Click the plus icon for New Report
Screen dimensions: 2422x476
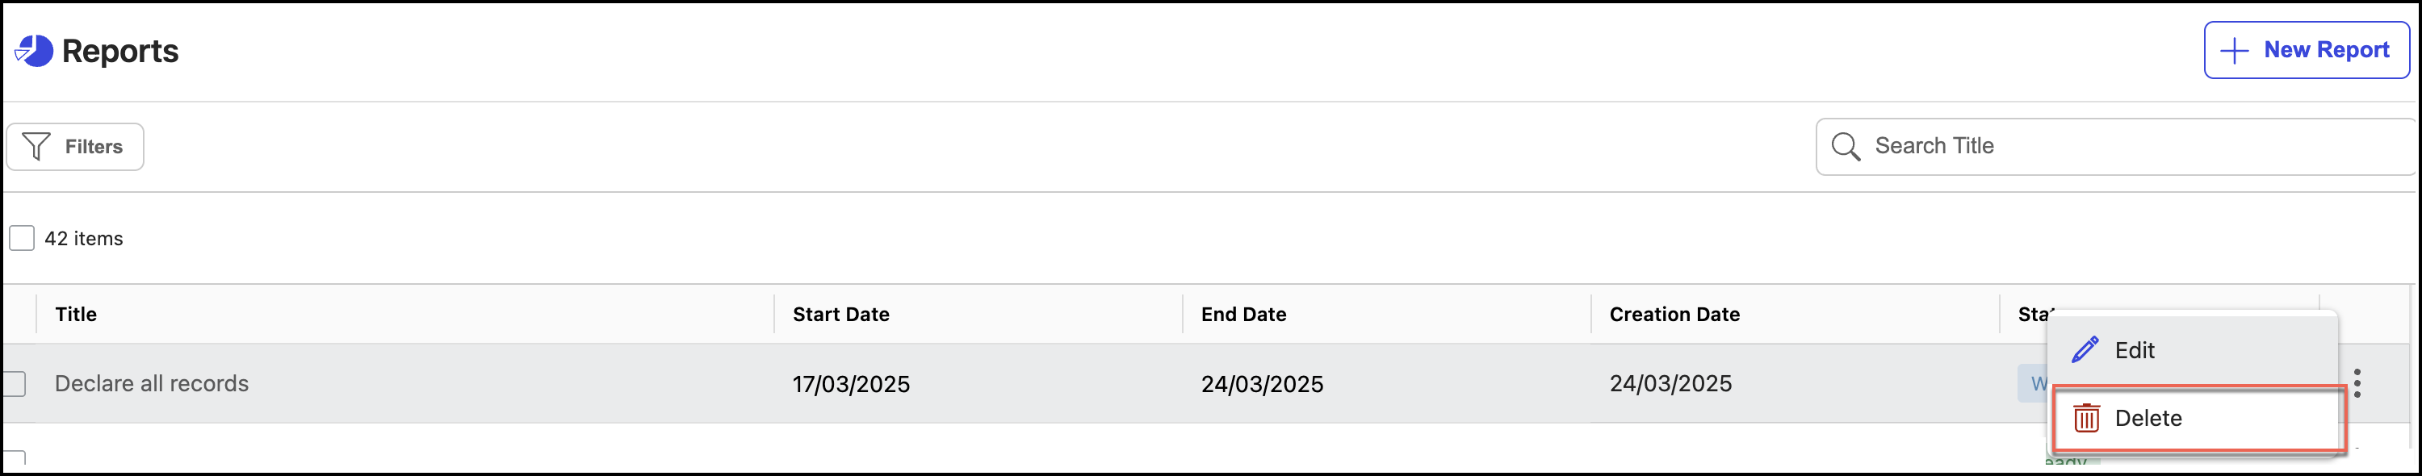pos(2234,51)
